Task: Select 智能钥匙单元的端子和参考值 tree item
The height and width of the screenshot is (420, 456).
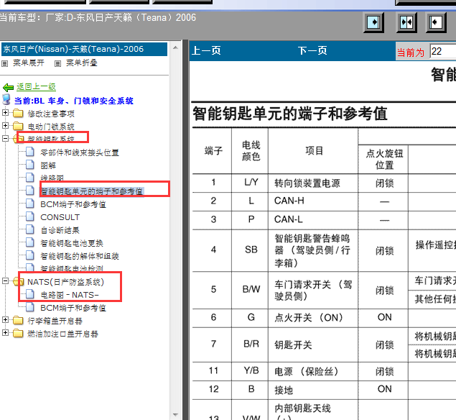Action: [92, 191]
